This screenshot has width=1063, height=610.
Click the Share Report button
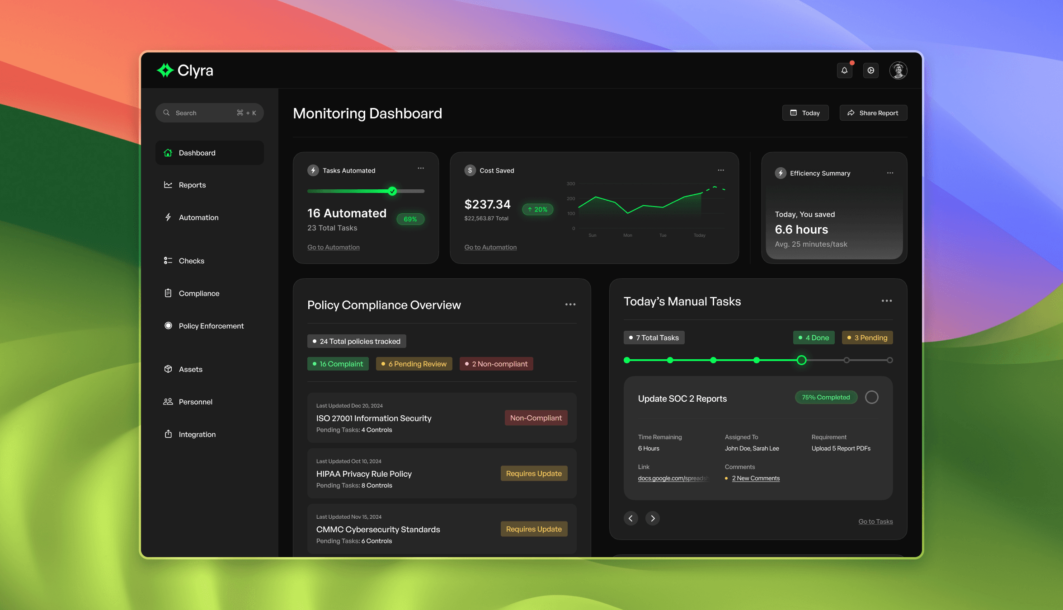(873, 113)
